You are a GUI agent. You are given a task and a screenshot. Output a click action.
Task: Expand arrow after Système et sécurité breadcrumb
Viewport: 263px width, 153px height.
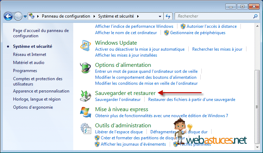pyautogui.click(x=138, y=16)
